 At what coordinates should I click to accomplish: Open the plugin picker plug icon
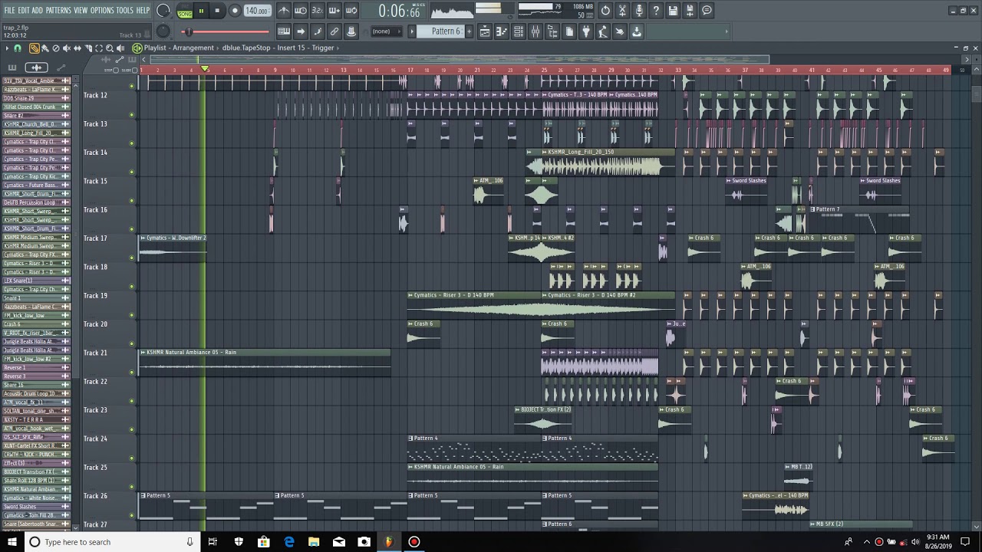coord(586,31)
